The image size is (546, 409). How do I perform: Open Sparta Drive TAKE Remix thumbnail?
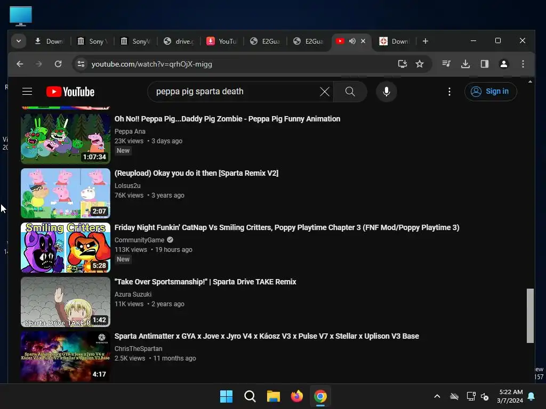pyautogui.click(x=66, y=302)
